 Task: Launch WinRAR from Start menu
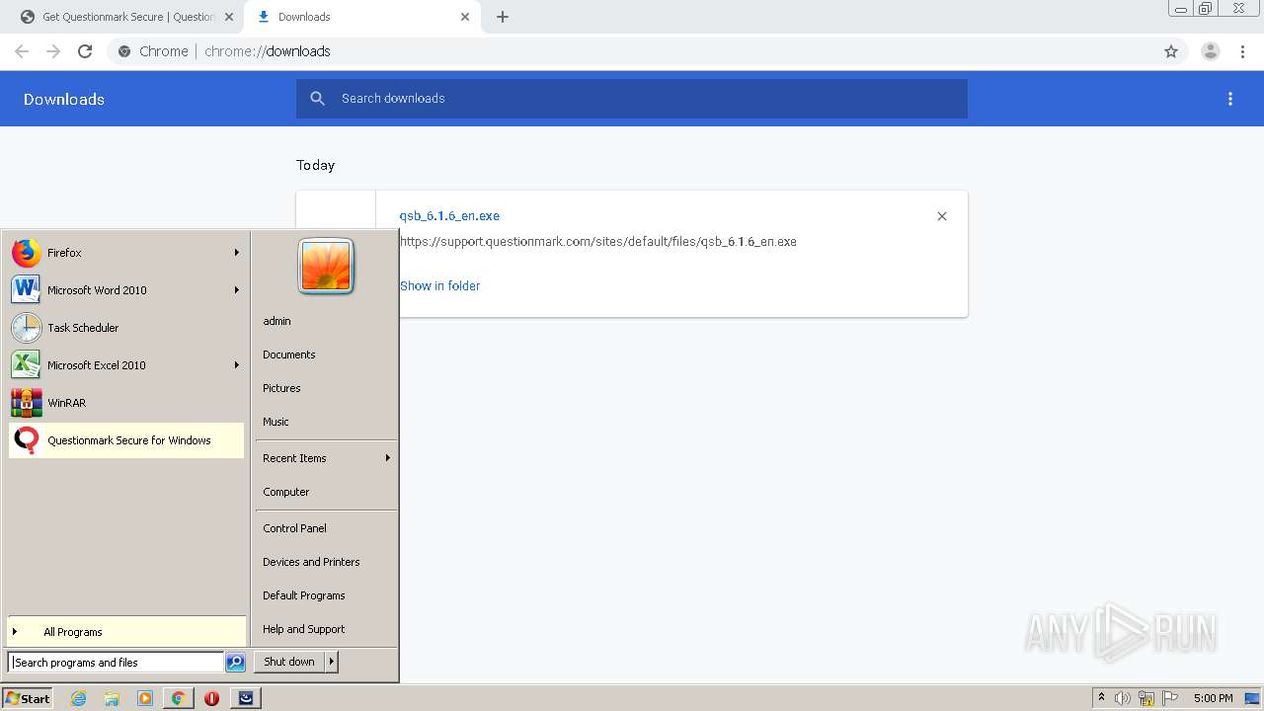click(126, 403)
